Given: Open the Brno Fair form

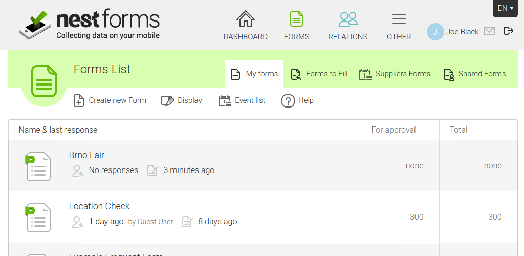Looking at the screenshot, I should tap(86, 155).
